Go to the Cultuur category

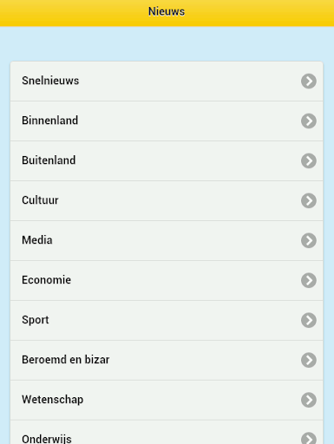167,201
